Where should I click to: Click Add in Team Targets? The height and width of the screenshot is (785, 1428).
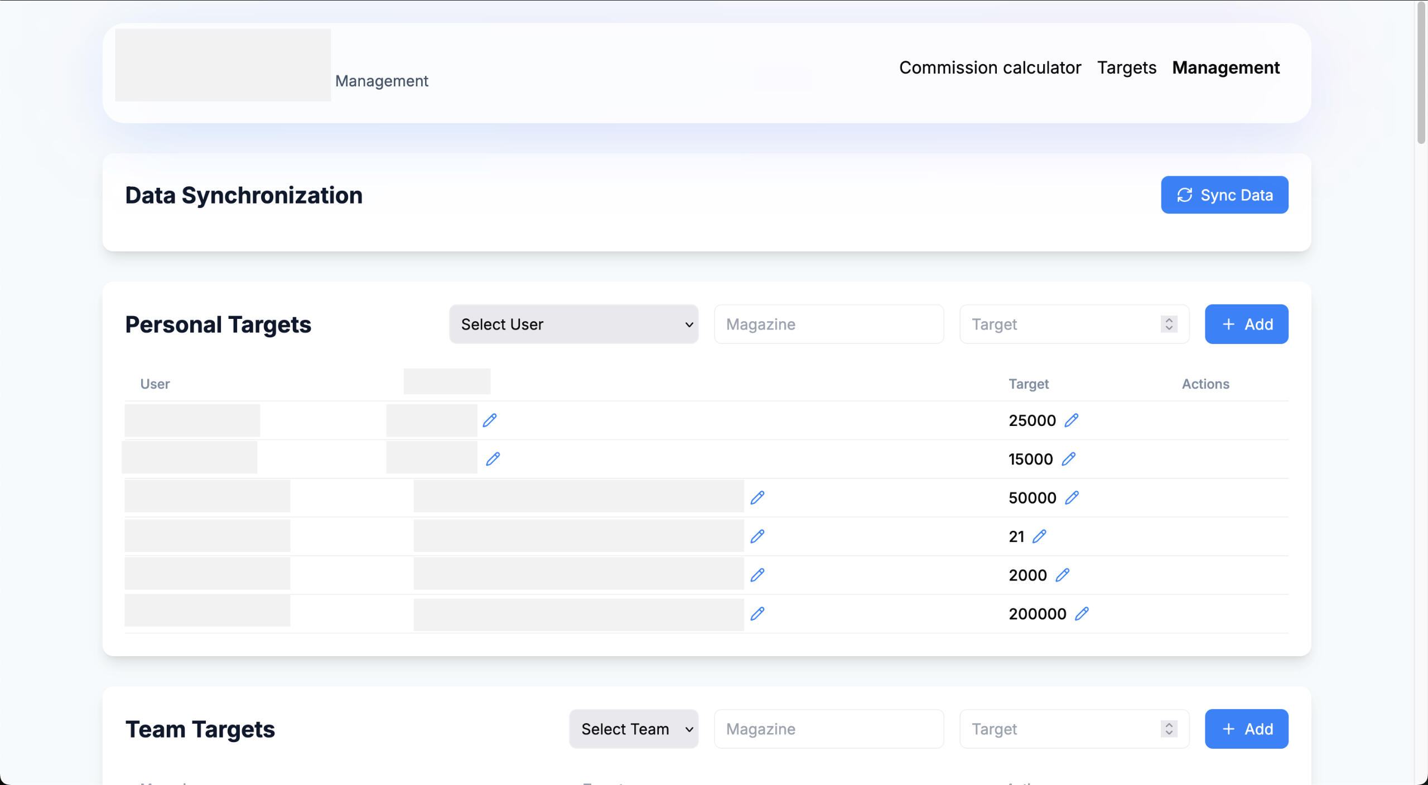tap(1246, 729)
